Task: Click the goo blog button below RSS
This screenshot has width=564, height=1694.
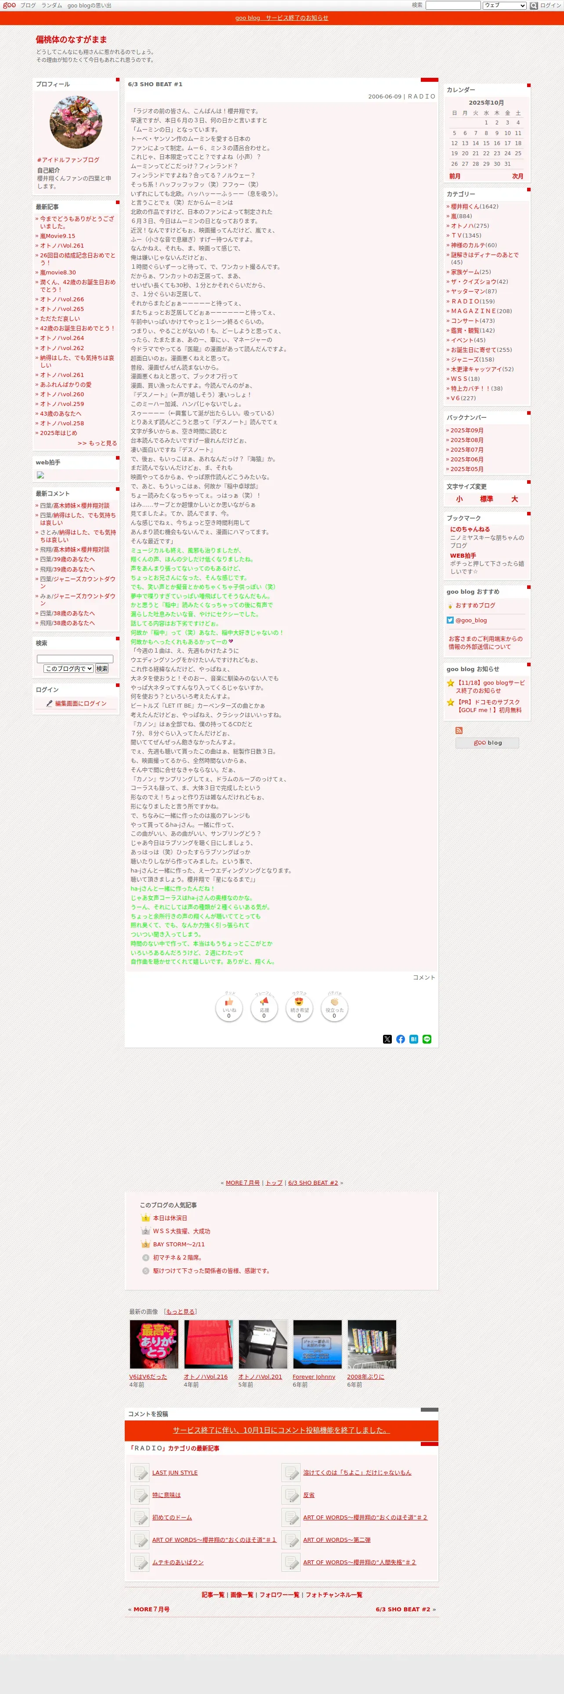Action: [487, 742]
